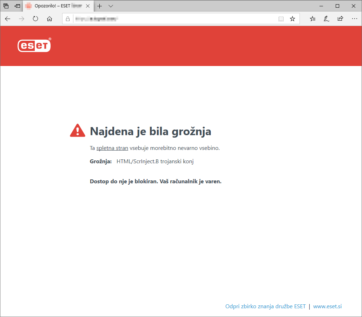
Task: Select the Opozorilo! ESET warning tab
Action: click(x=56, y=6)
